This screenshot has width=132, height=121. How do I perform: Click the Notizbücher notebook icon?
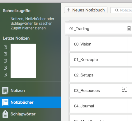coord(5,102)
